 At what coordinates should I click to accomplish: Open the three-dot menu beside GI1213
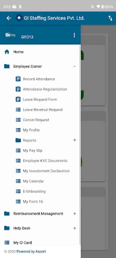(x=74, y=35)
